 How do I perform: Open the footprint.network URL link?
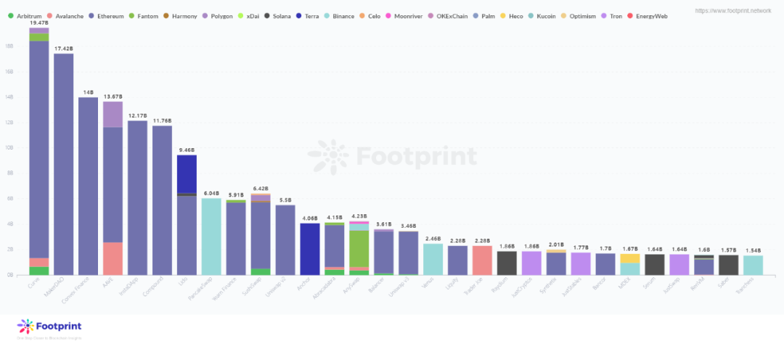[x=732, y=11]
